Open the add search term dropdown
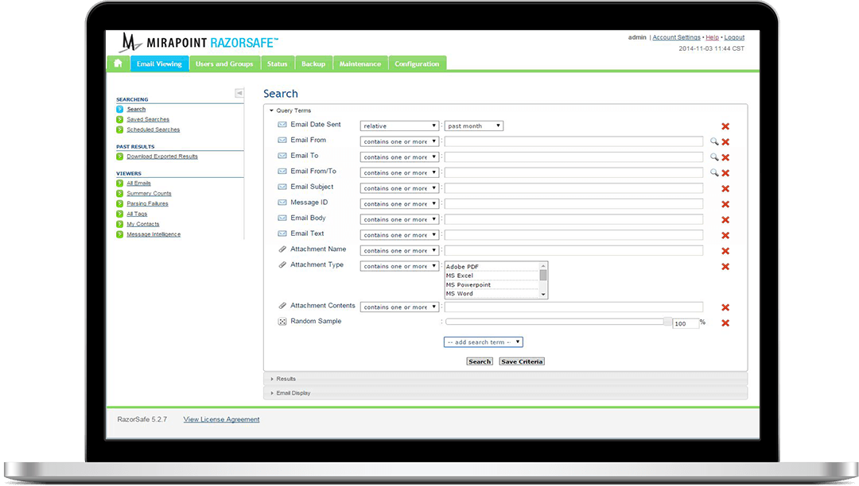859x486 pixels. [x=484, y=342]
